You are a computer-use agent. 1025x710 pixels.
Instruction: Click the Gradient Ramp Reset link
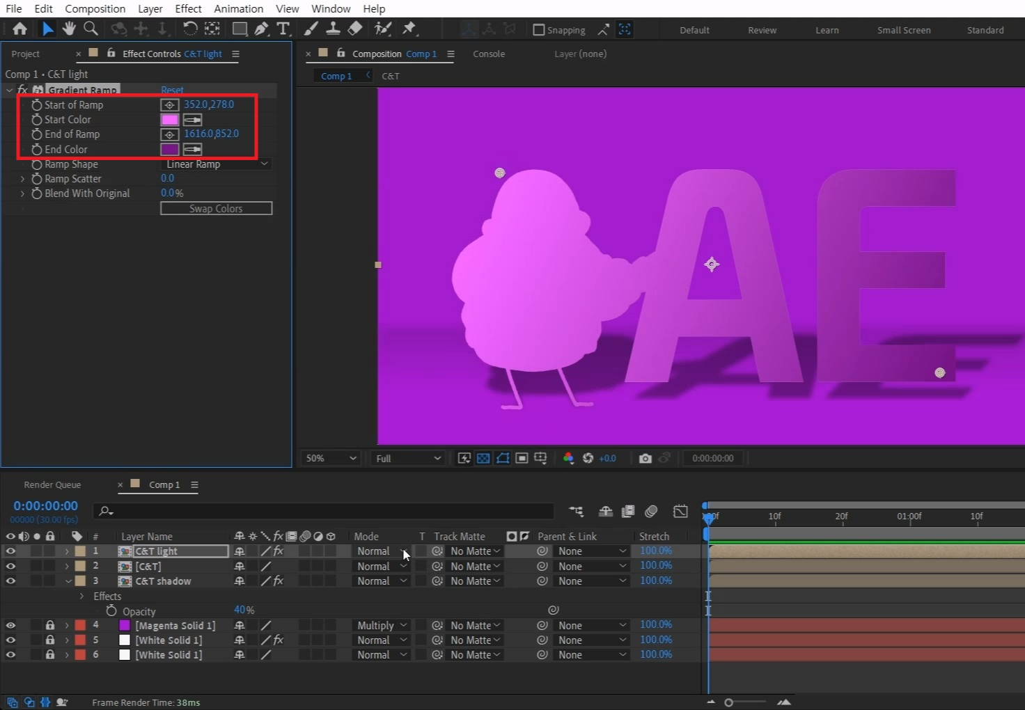pyautogui.click(x=172, y=90)
